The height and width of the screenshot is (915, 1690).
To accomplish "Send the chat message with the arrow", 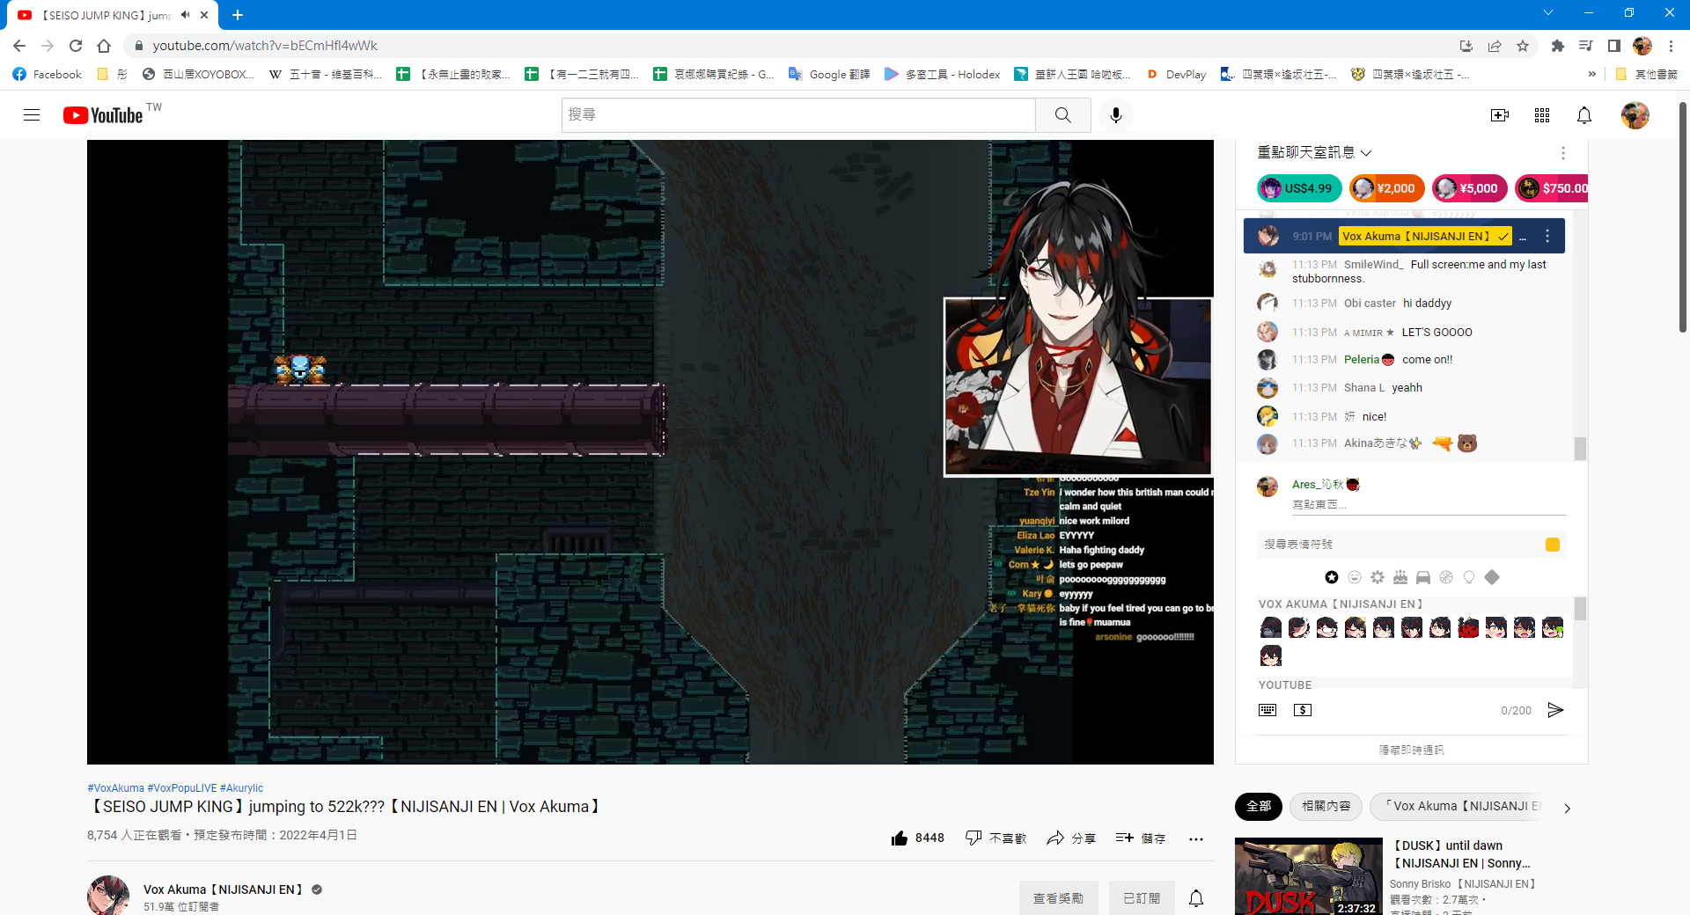I will (x=1555, y=710).
